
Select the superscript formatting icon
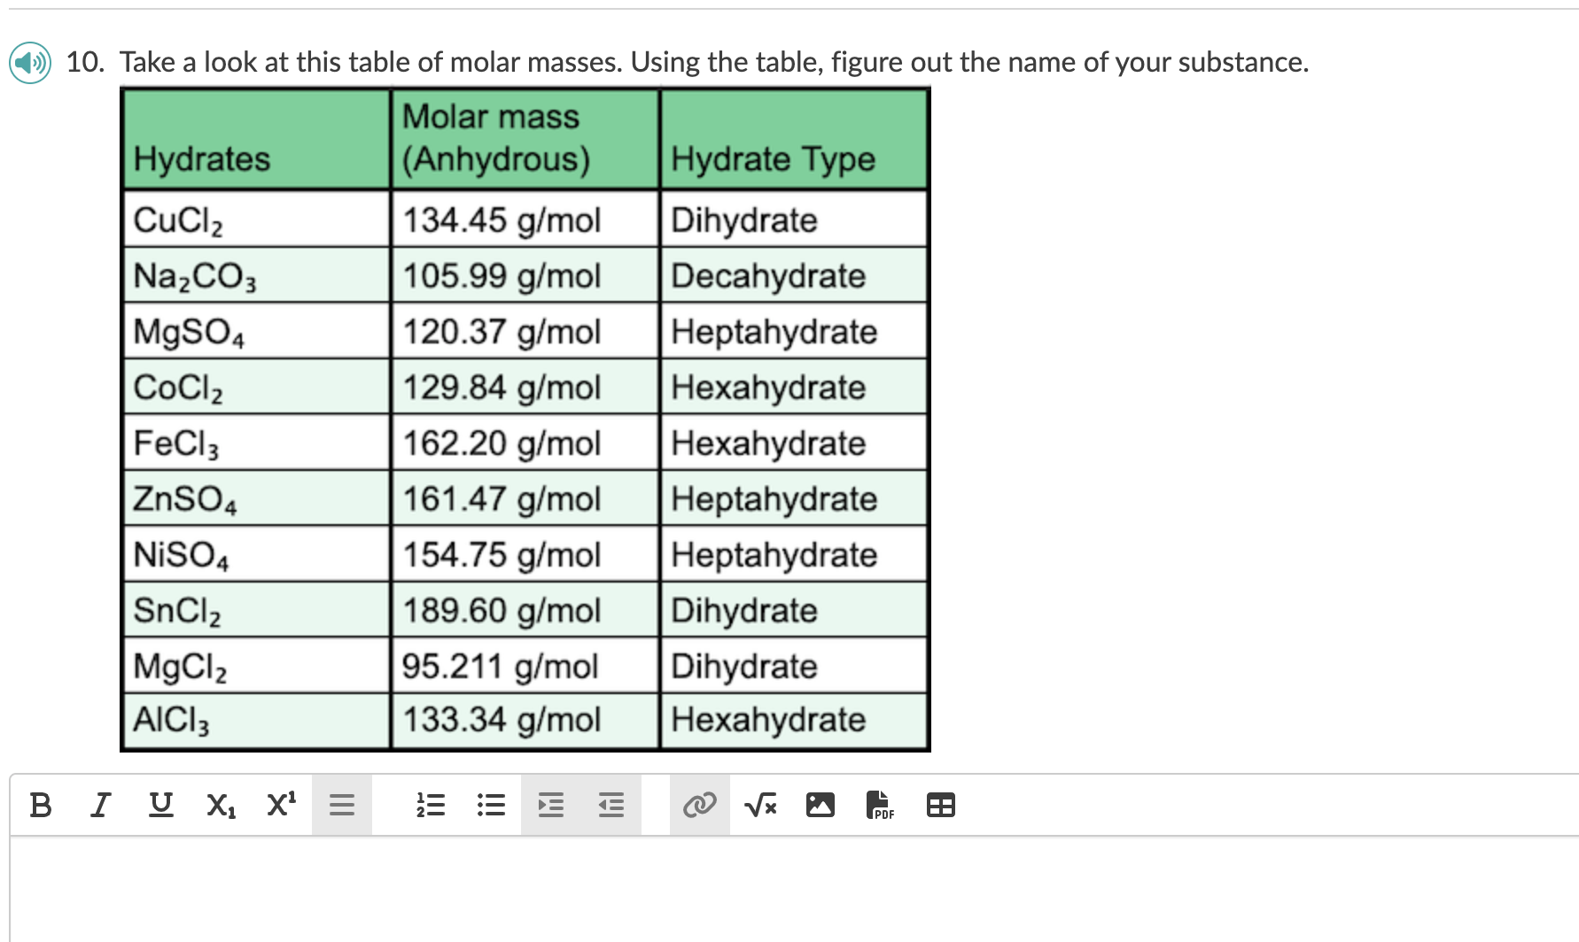coord(280,804)
